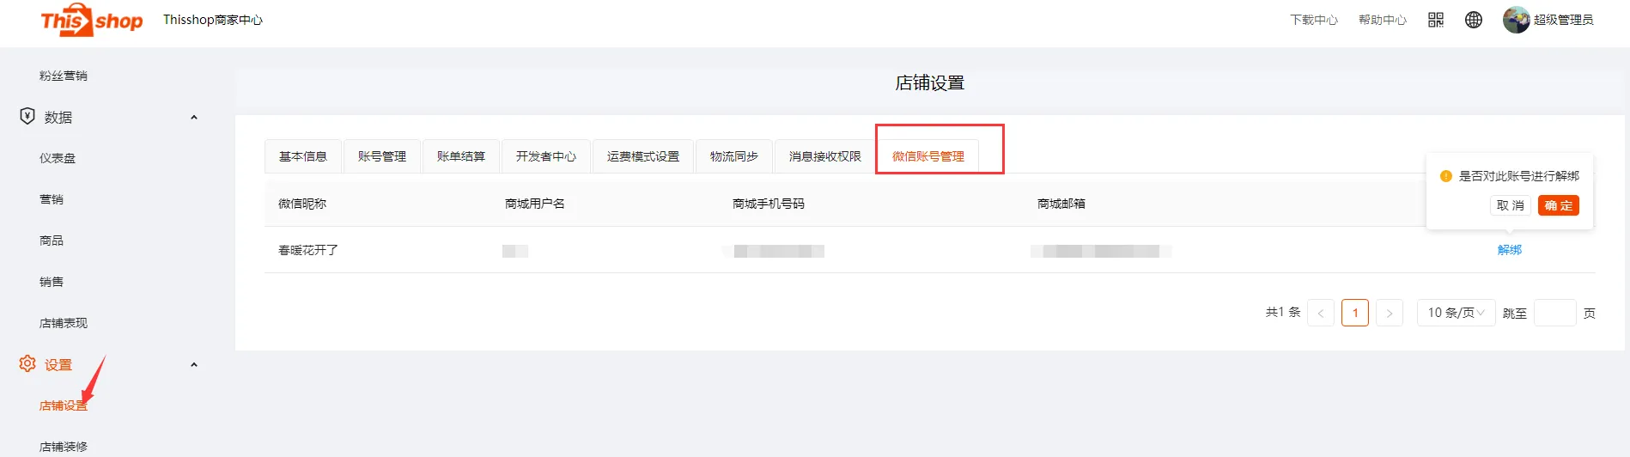Viewport: 1630px width, 457px height.
Task: Open 销售 under 数据
Action: click(52, 282)
